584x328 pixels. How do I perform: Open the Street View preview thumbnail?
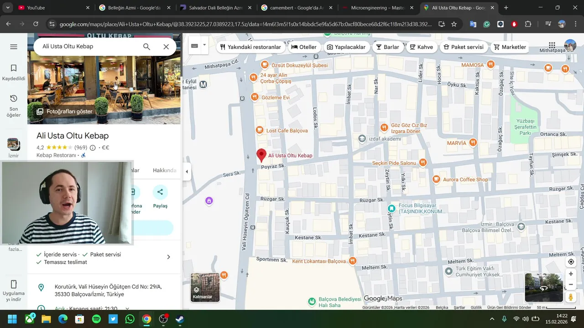(544, 287)
